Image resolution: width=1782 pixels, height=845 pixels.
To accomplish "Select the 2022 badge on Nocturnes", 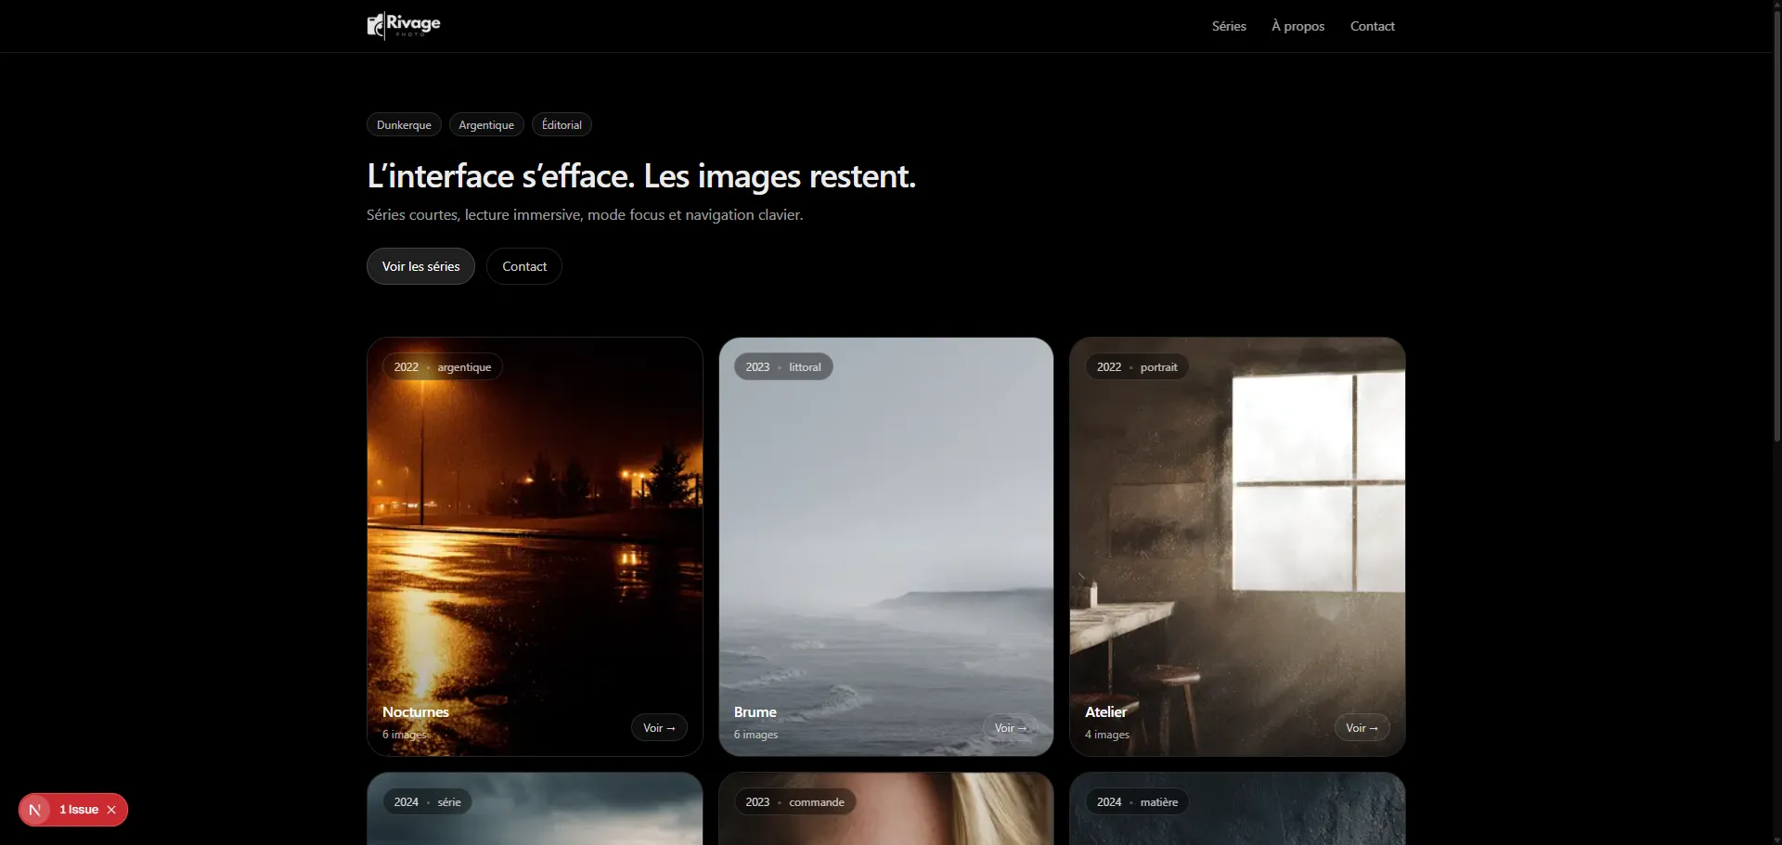I will tap(406, 366).
